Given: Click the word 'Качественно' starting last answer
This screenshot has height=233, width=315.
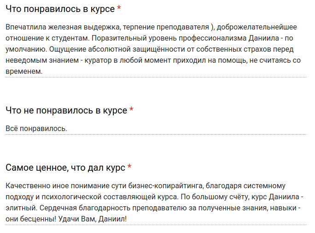Looking at the screenshot, I should pos(28,186).
